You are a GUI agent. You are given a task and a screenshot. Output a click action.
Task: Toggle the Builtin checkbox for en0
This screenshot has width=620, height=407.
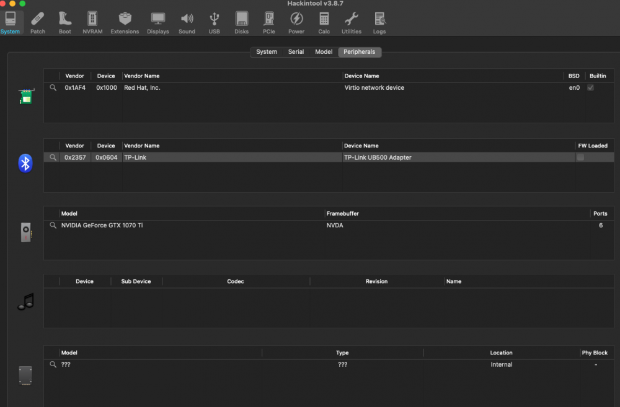(590, 88)
